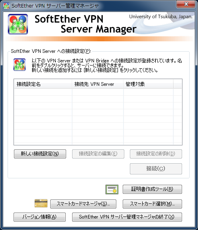Click the title bar SoftEther application icon
Image resolution: width=198 pixels, height=230 pixels.
(6, 6)
